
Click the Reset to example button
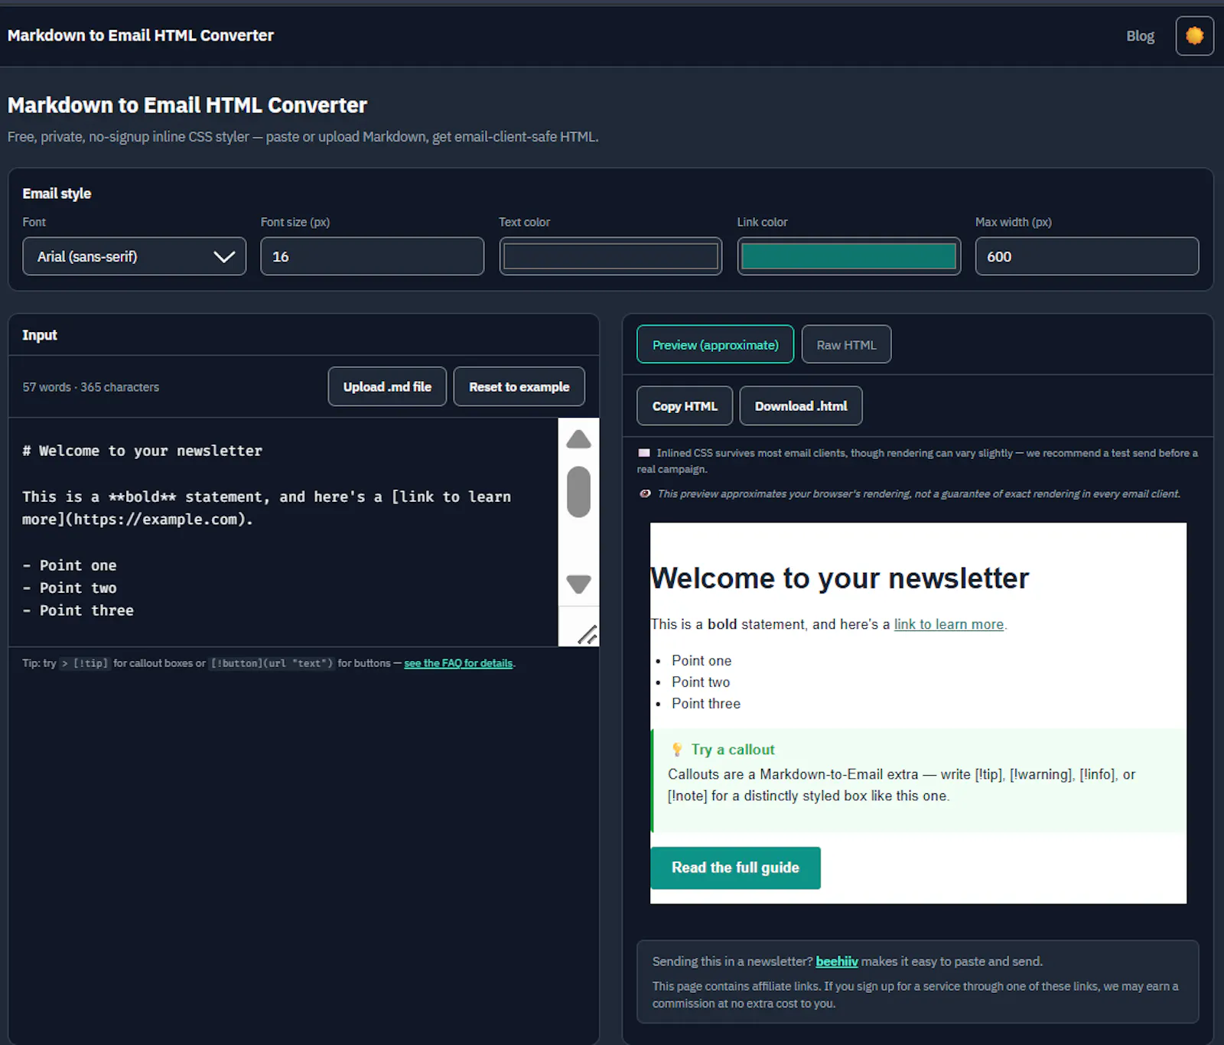point(519,386)
